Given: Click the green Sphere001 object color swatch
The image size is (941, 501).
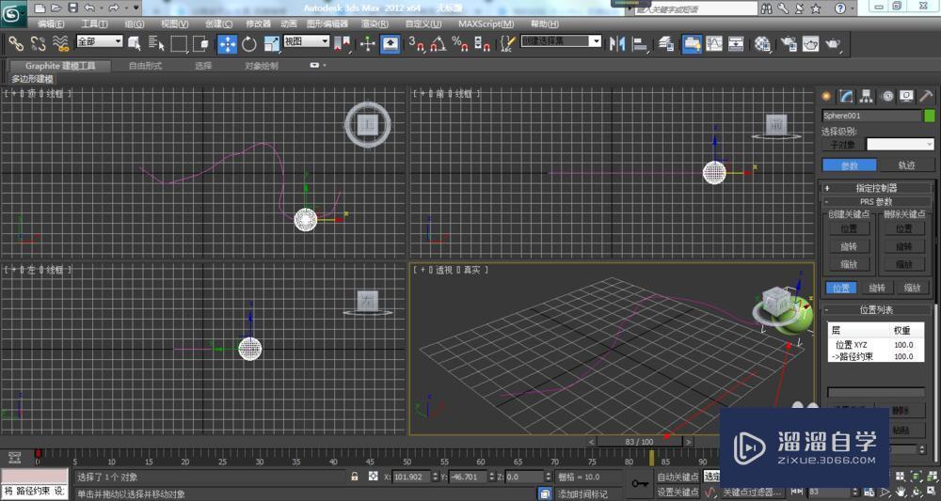Looking at the screenshot, I should [930, 115].
